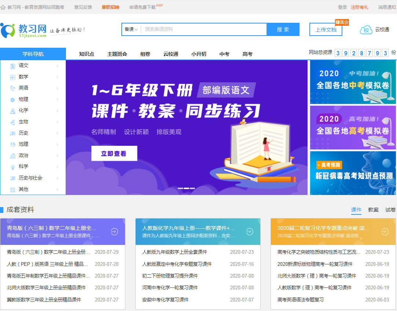Open the 备课 search category dropdown
The height and width of the screenshot is (311, 397).
tap(131, 29)
